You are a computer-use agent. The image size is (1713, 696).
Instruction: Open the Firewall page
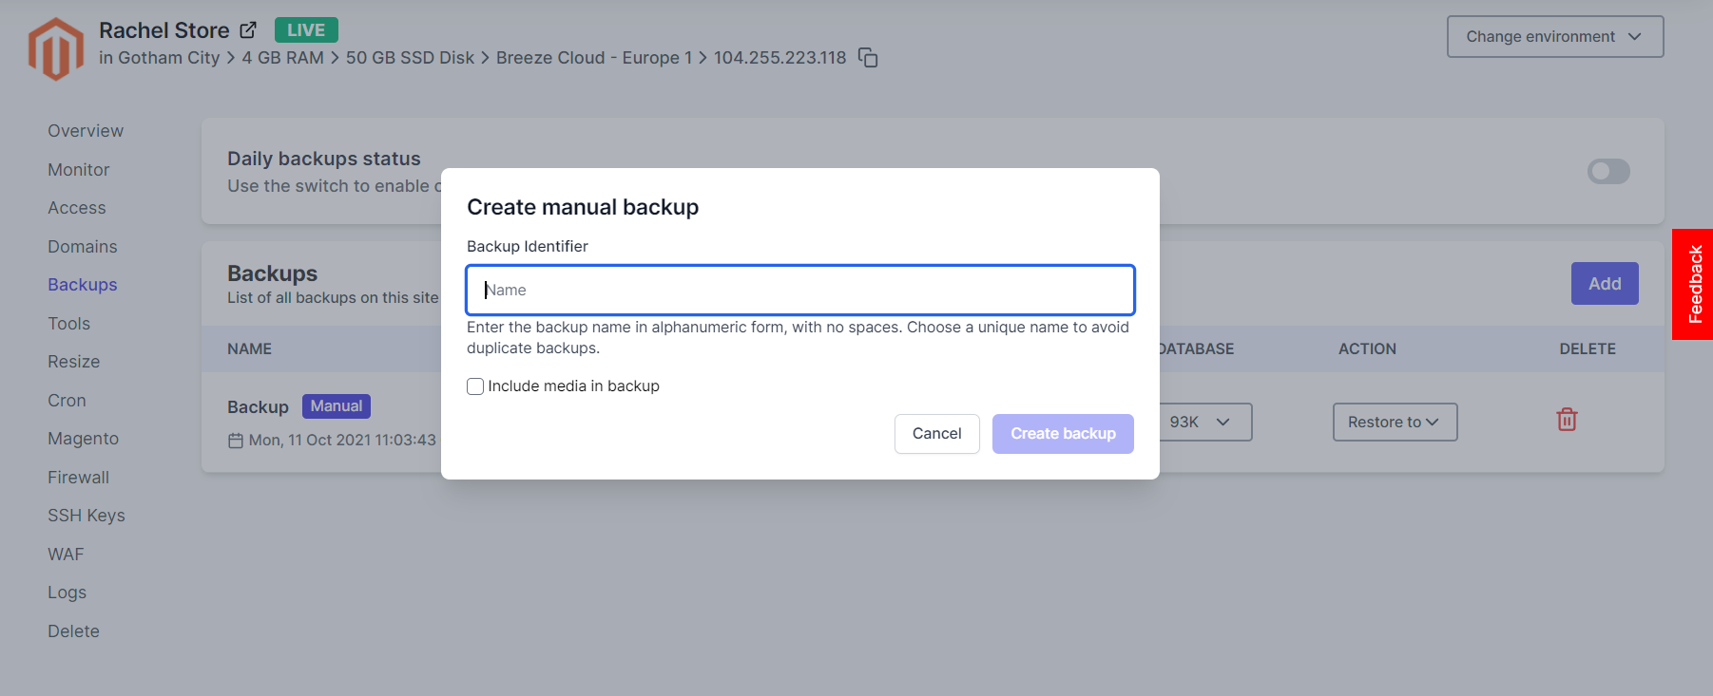pyautogui.click(x=79, y=478)
